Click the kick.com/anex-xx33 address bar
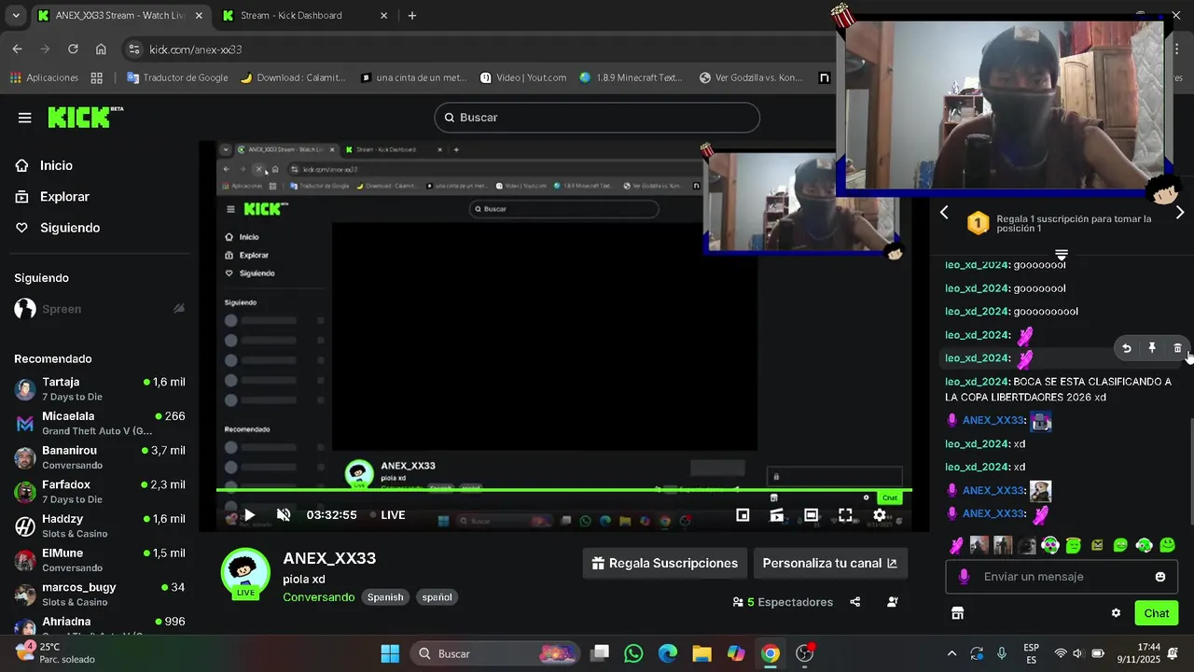1194x672 pixels. [196, 49]
